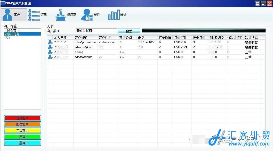273x151 pixels.
Task: Click the USD 103 receivable cell
Action: pos(214,42)
